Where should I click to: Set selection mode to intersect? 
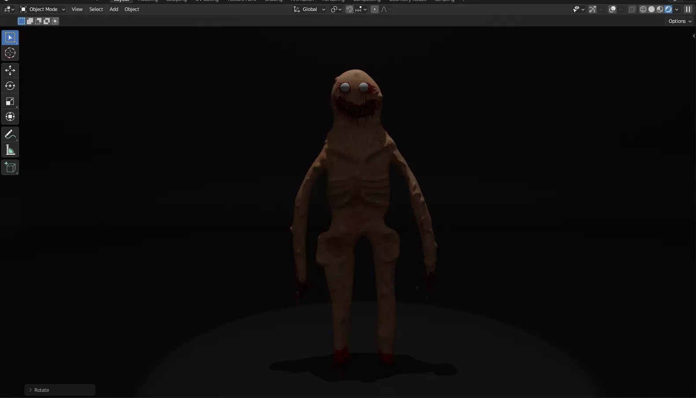click(55, 21)
